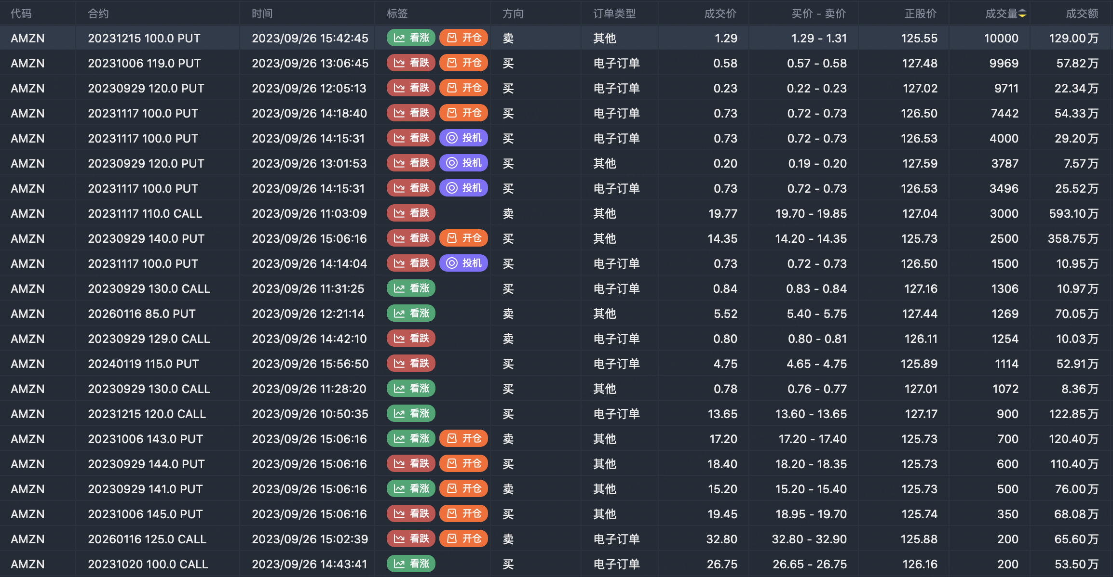Select contract 20231117 110.0 CALL
Image resolution: width=1113 pixels, height=577 pixels.
pyautogui.click(x=145, y=213)
